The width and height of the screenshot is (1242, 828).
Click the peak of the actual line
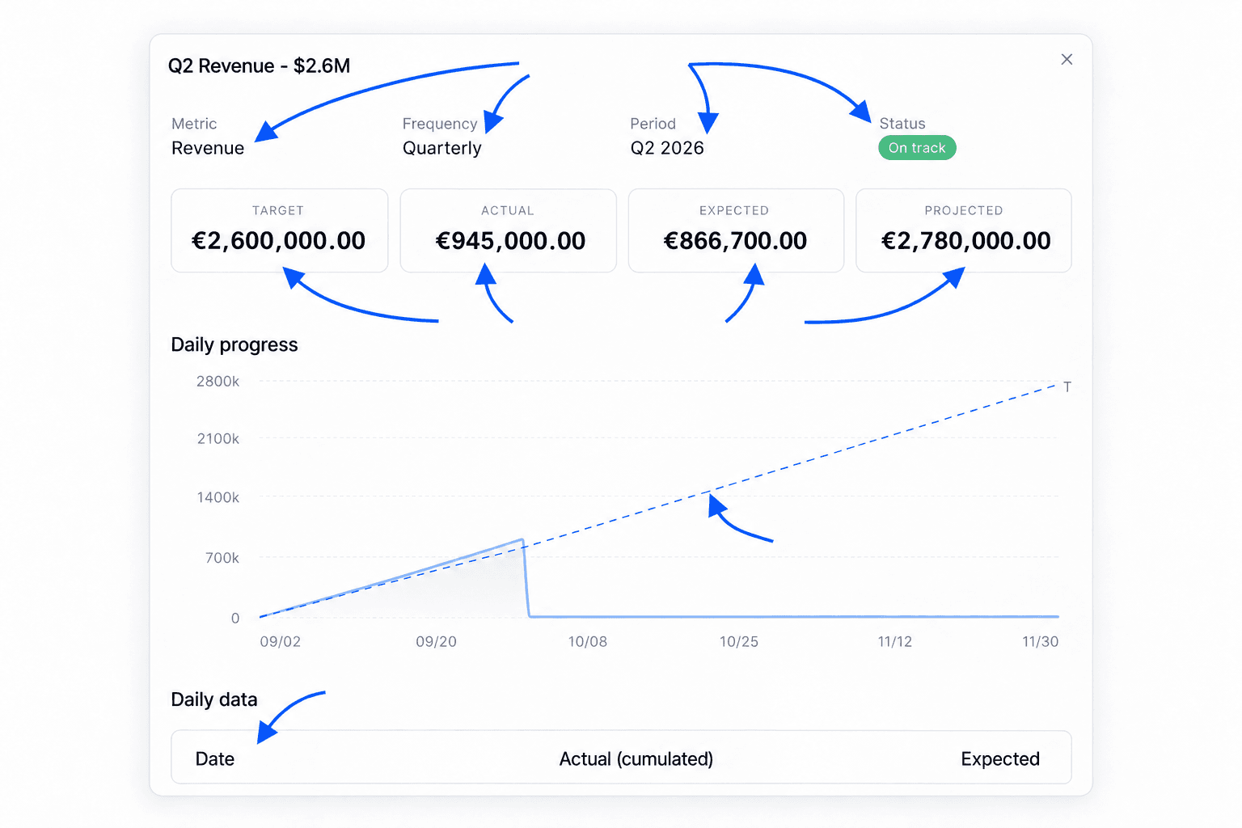coord(522,539)
